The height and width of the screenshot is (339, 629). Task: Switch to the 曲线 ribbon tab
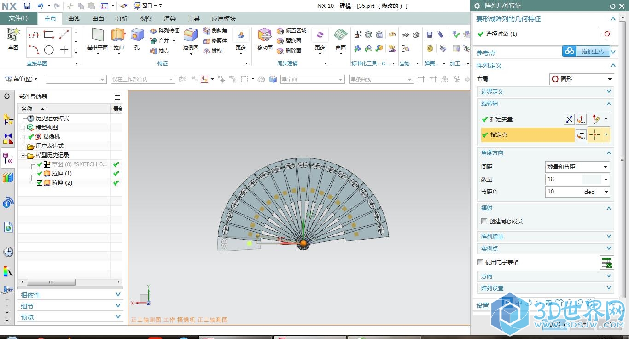(74, 18)
